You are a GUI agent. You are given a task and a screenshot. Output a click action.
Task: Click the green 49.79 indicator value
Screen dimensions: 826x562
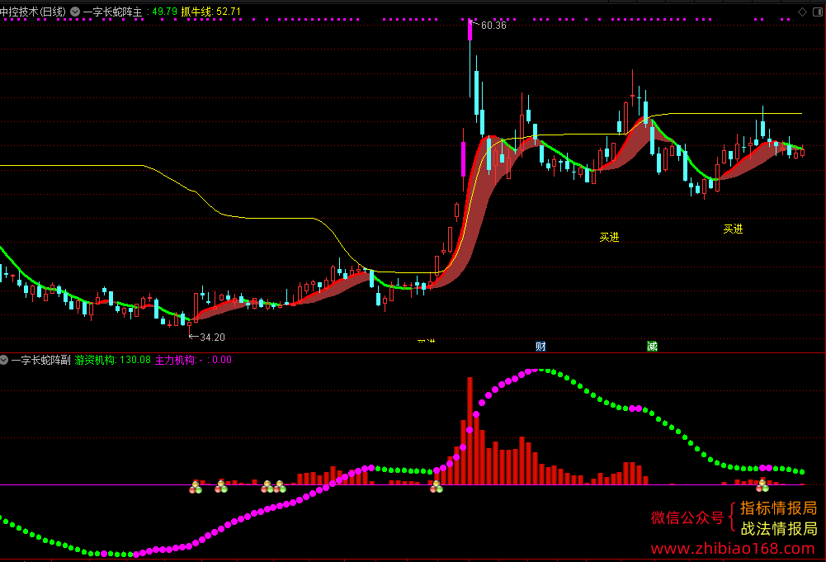click(164, 12)
